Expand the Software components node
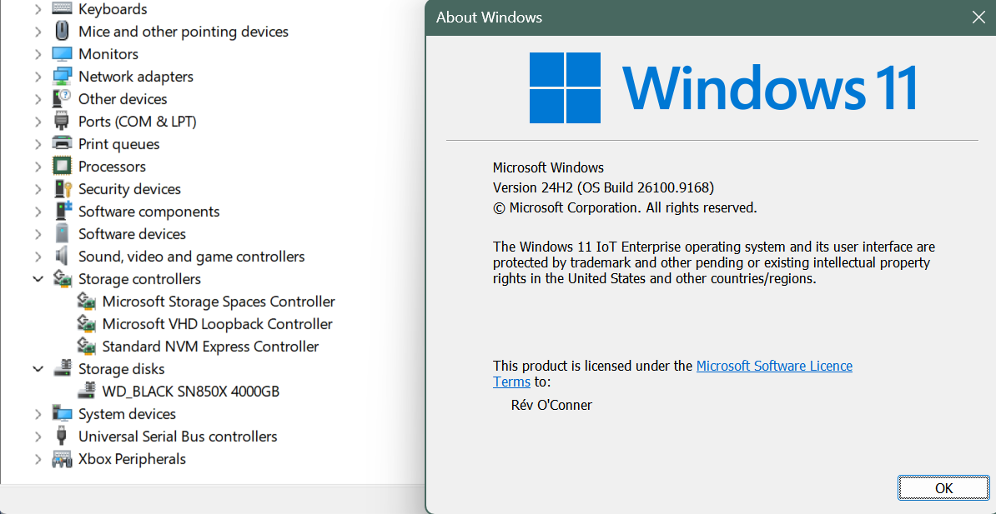This screenshot has width=996, height=514. point(38,212)
